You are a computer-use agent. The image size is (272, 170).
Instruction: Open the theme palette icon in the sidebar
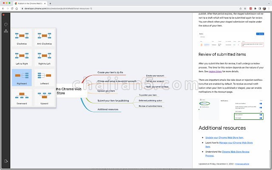(x=6, y=25)
